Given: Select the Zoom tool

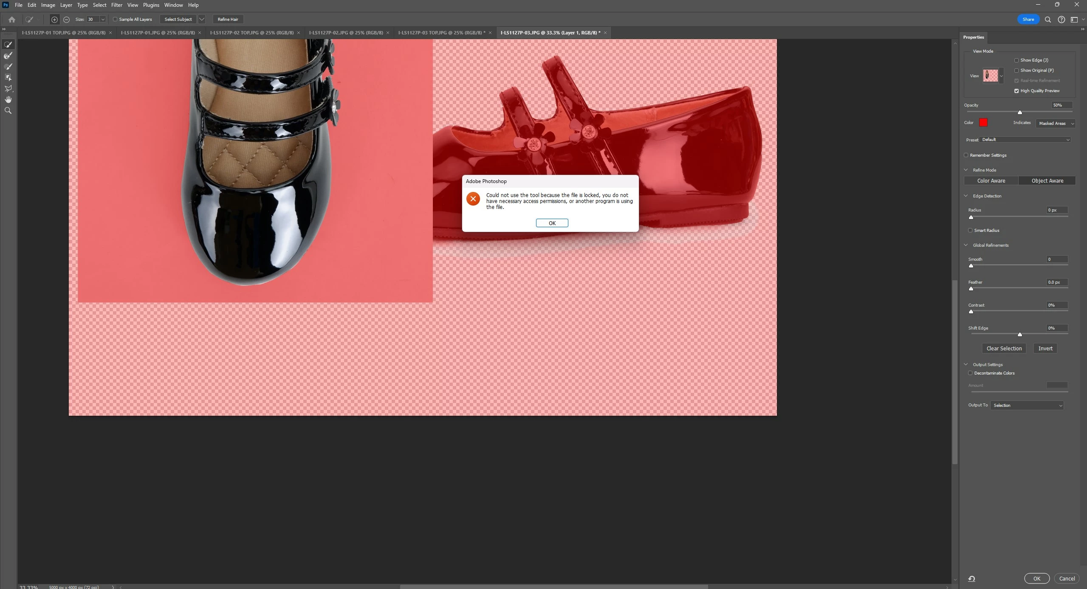Looking at the screenshot, I should tap(8, 111).
